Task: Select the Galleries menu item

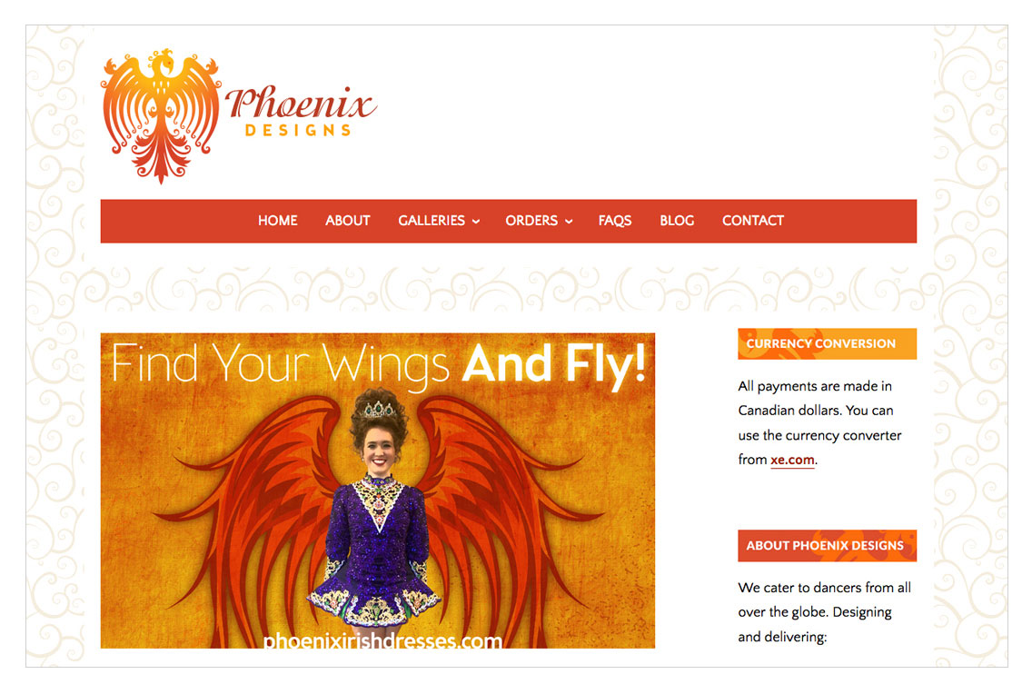Action: pos(432,221)
